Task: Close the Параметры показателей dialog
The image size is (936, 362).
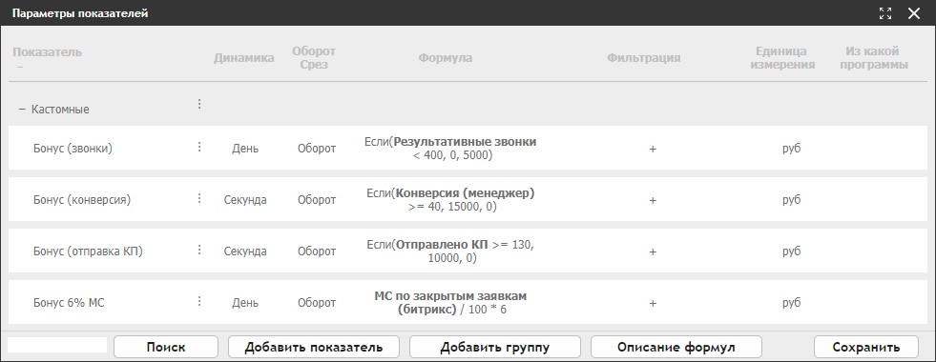Action: 914,13
